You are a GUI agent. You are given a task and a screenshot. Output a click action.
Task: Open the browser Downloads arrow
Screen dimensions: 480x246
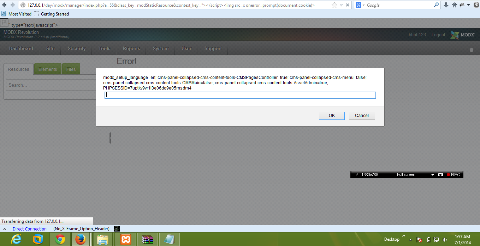pos(446,5)
